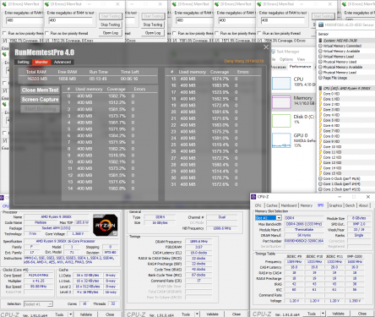Click the icon beside Virtual Memory Load

pos(320,57)
